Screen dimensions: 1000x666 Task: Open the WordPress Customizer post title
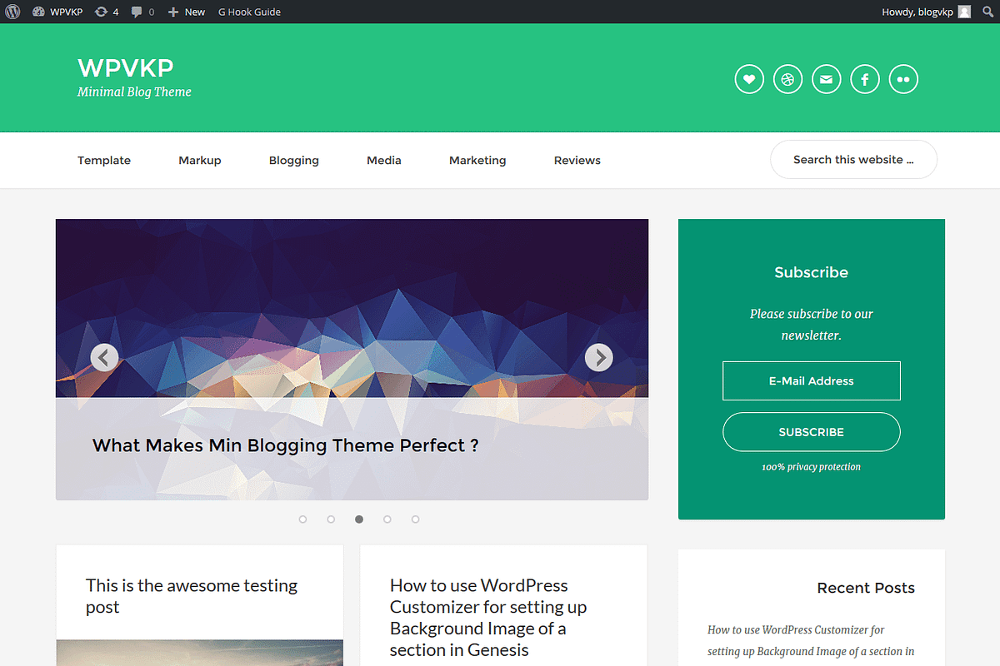coord(488,618)
